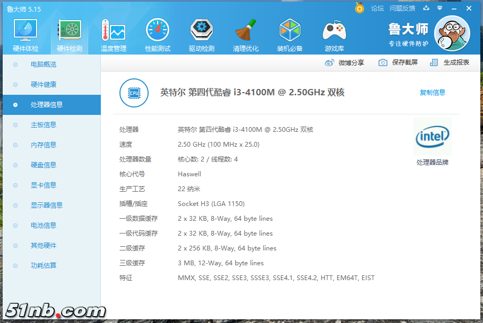The image size is (483, 323).
Task: Show 内存信息 in the sidebar
Action: pos(44,145)
